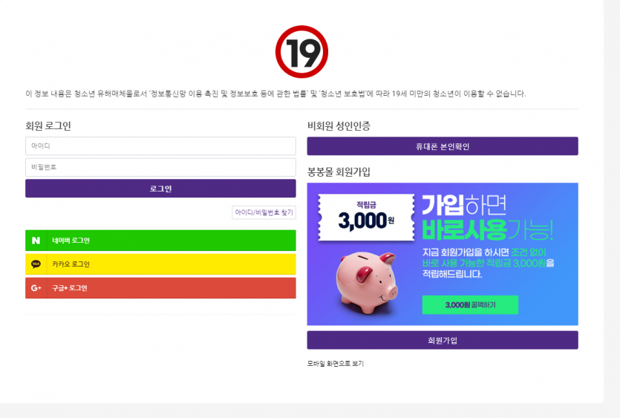
Task: Click the 적립금 3,000원 coupon graphic
Action: [x=367, y=217]
